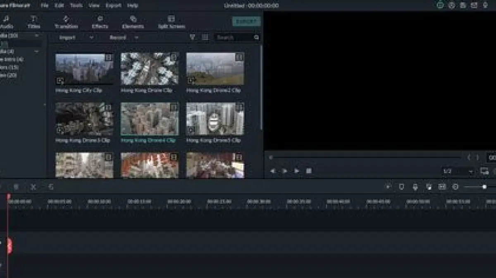Open the File menu

click(45, 5)
